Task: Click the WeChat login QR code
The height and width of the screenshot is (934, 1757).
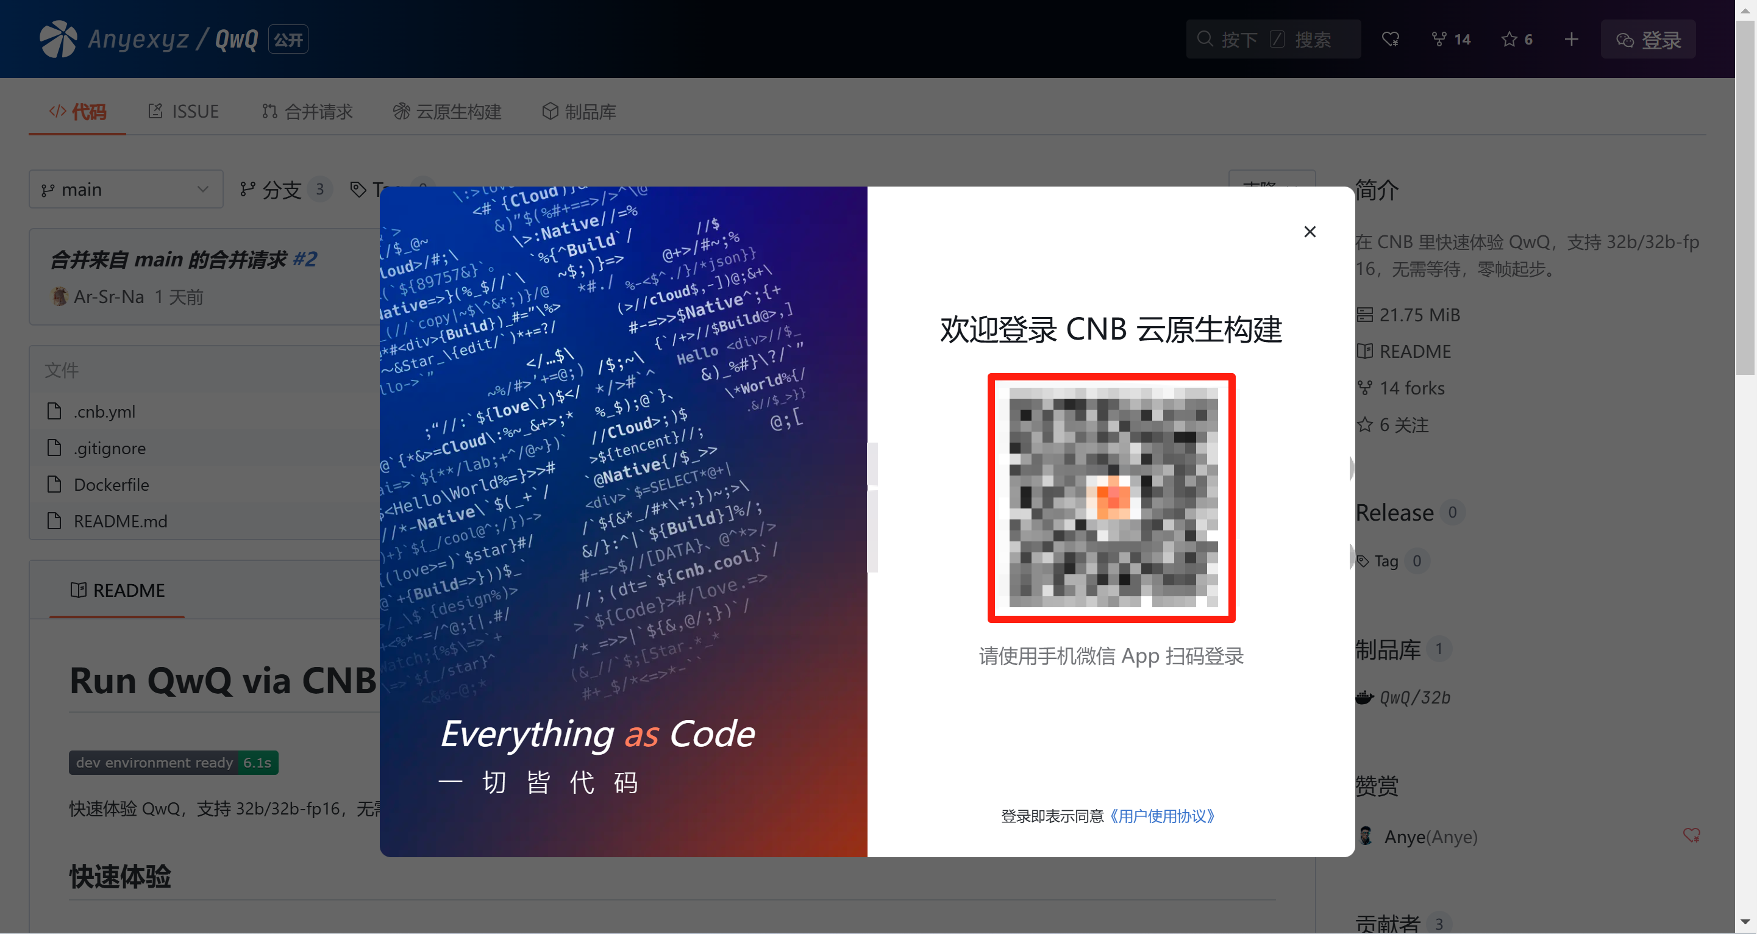Action: click(x=1111, y=497)
